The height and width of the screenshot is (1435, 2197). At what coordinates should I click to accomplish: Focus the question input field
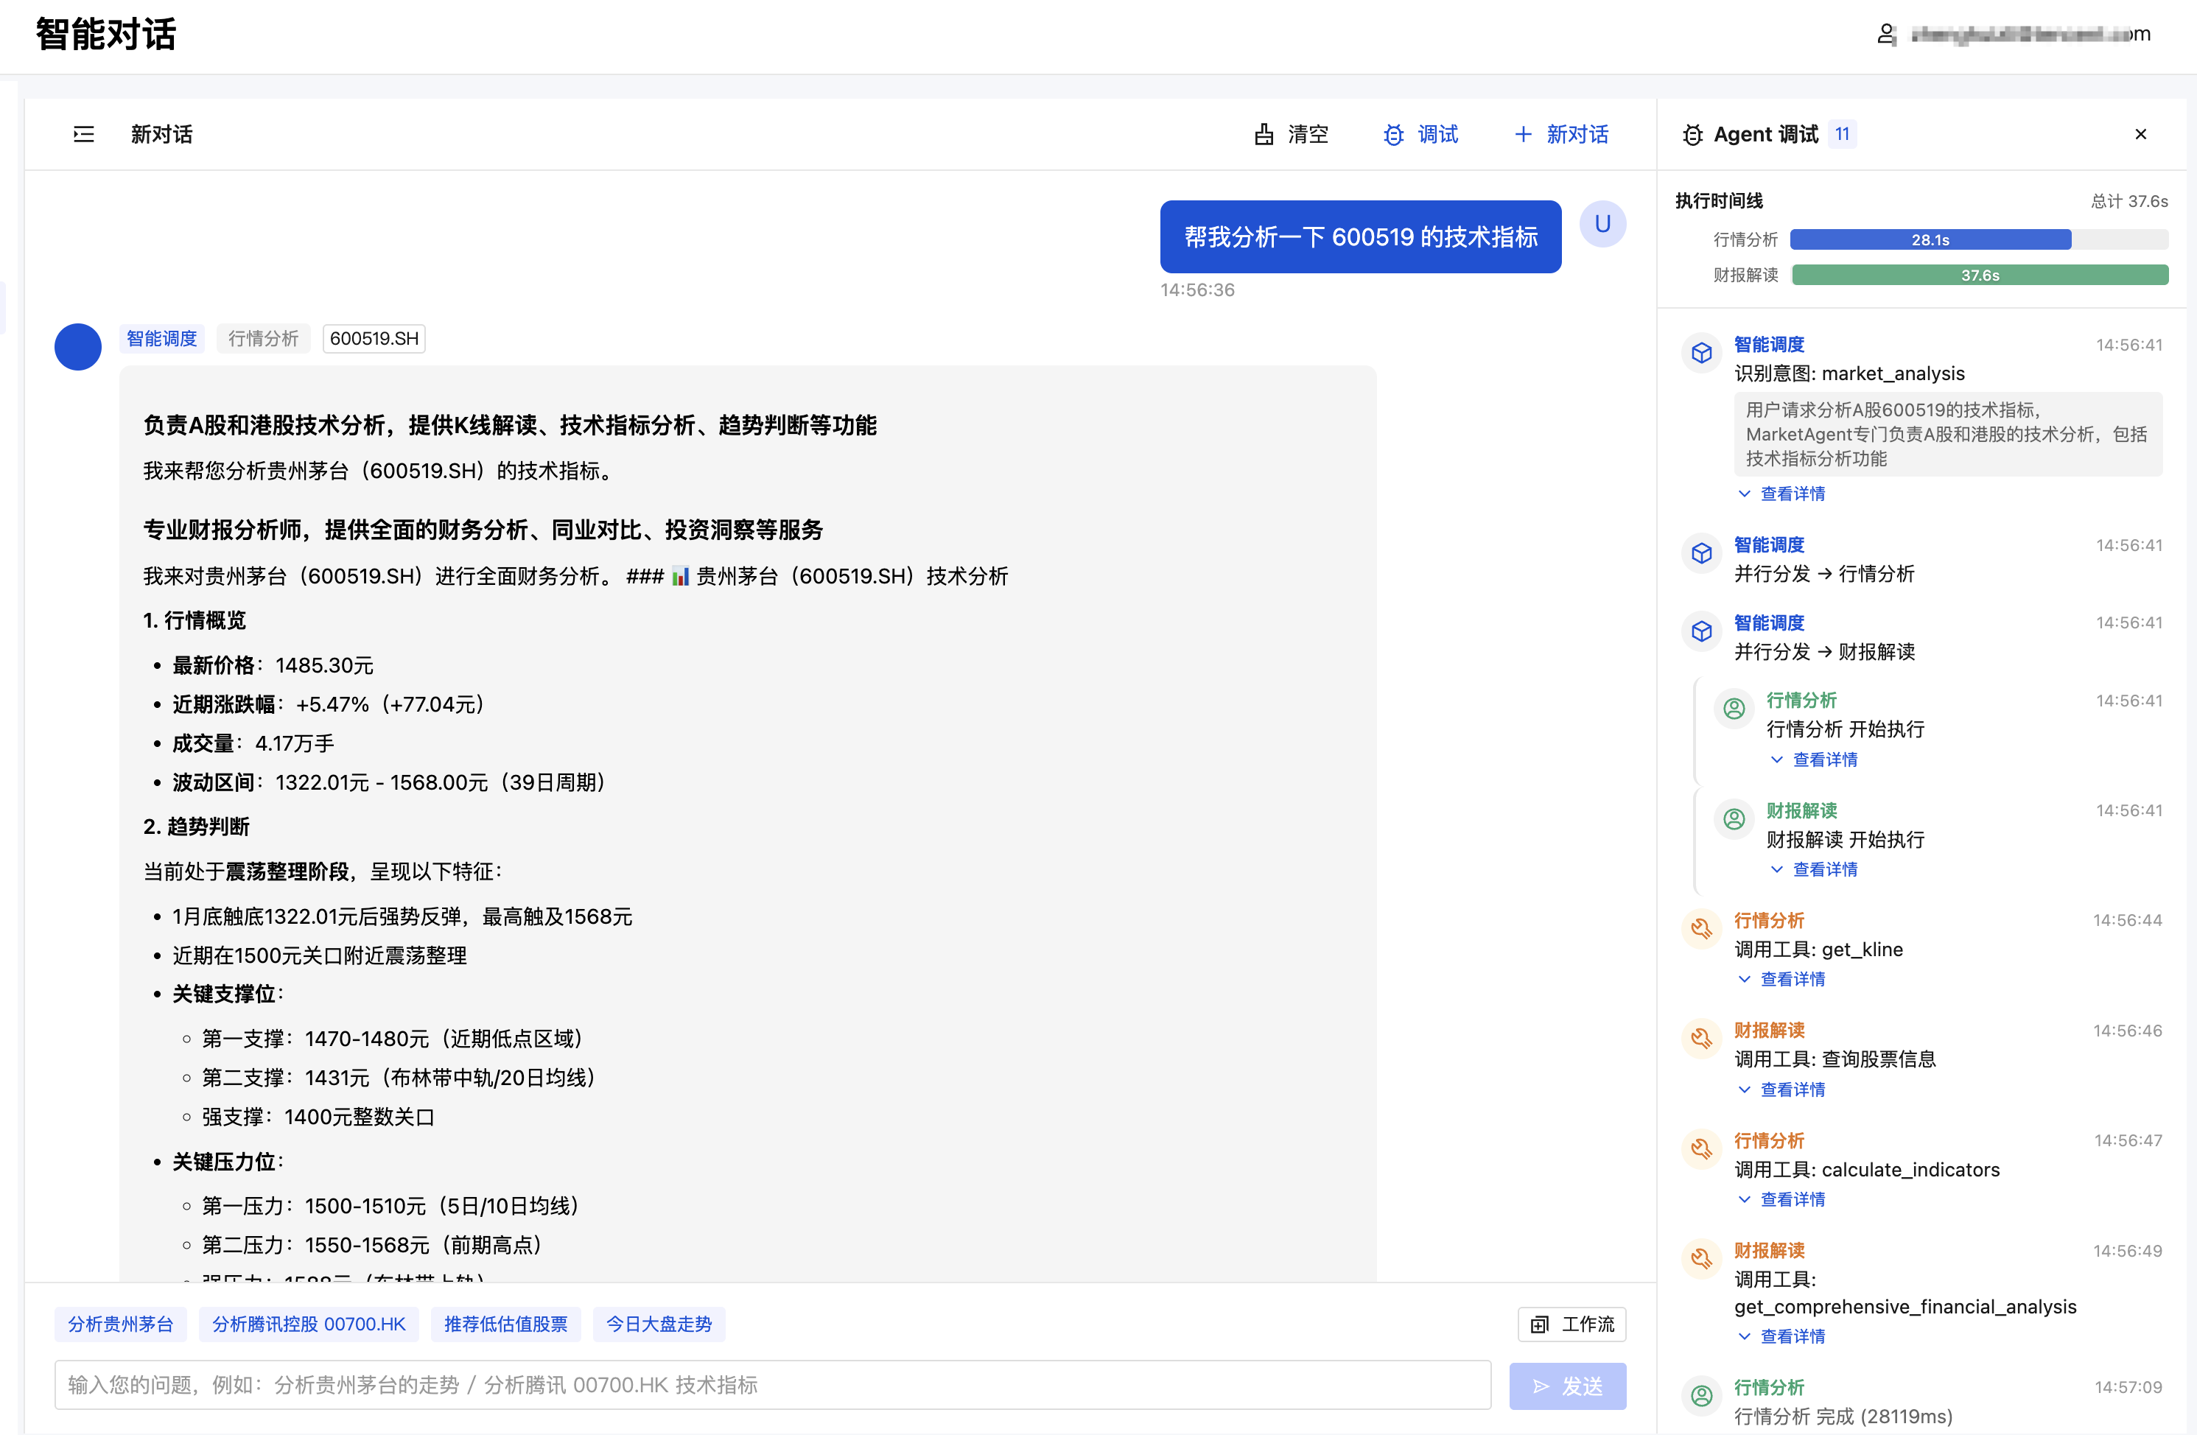[773, 1385]
